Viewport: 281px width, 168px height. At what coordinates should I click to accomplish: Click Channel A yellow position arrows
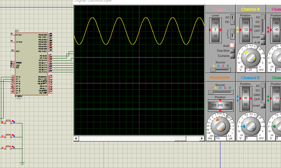pyautogui.click(x=238, y=30)
